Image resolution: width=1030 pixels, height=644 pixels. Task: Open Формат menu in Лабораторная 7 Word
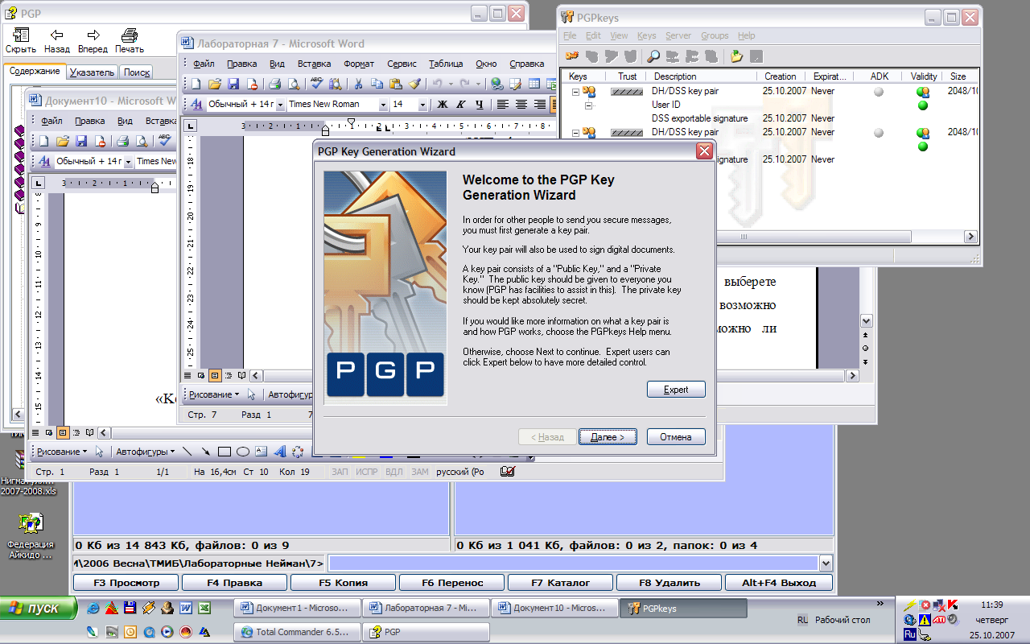click(x=359, y=64)
